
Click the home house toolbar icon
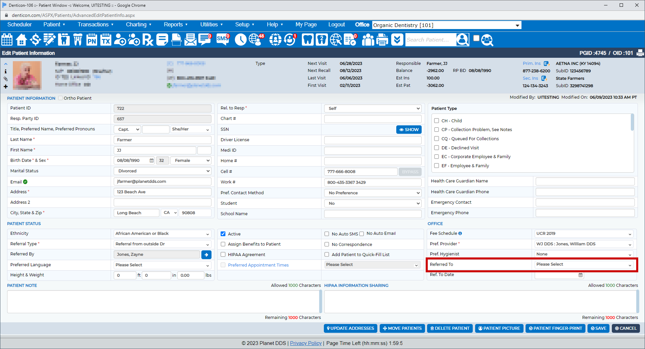[x=21, y=40]
